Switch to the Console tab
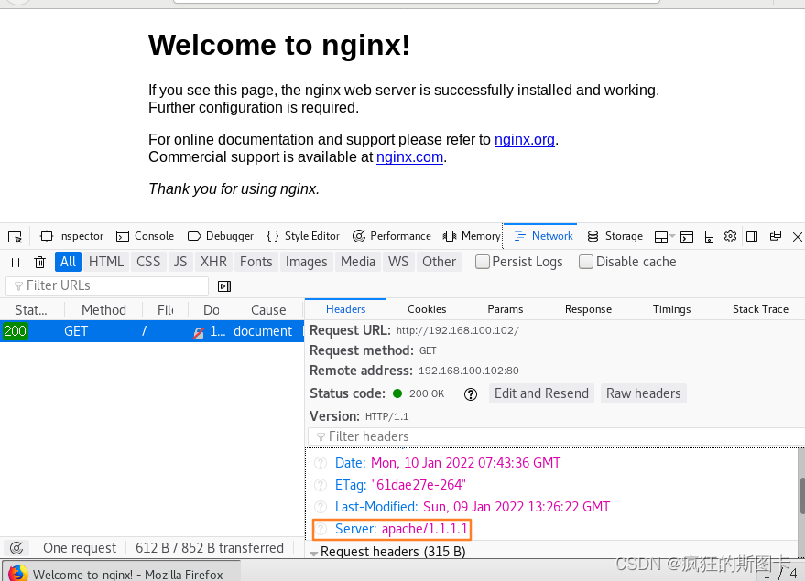This screenshot has width=805, height=581. (146, 236)
